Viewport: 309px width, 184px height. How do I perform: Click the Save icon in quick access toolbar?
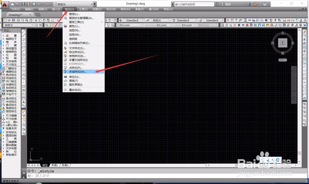pyautogui.click(x=23, y=4)
